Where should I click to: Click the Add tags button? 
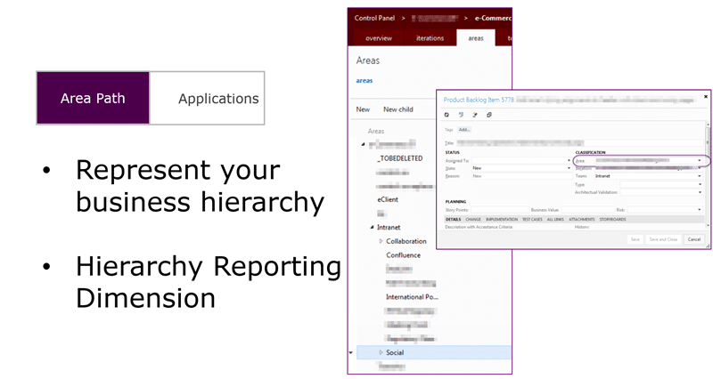463,130
